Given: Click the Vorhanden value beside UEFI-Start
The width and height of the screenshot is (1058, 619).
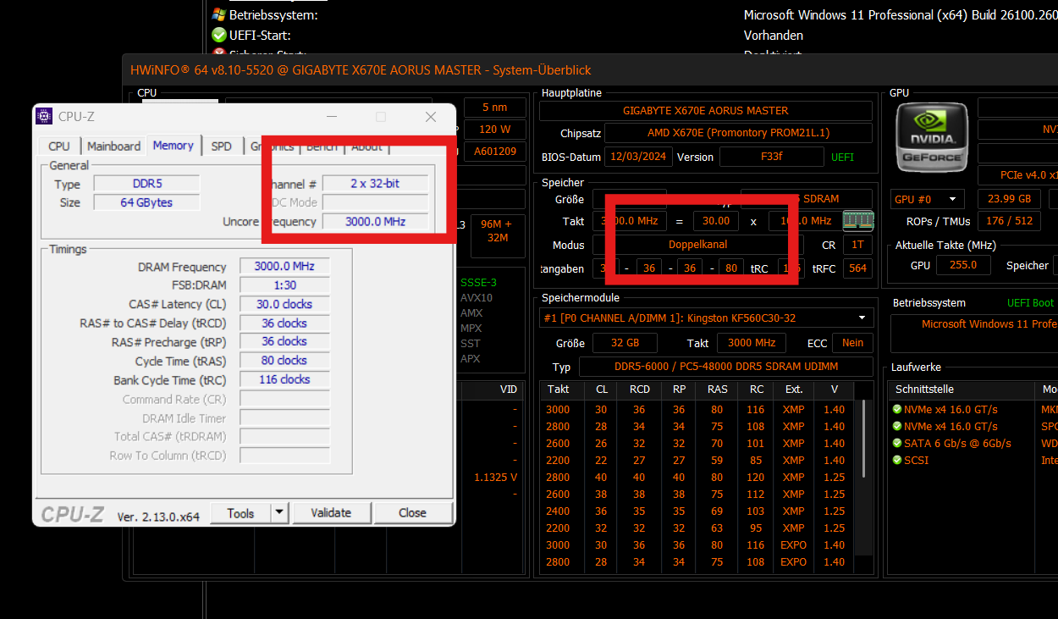Looking at the screenshot, I should (x=773, y=36).
